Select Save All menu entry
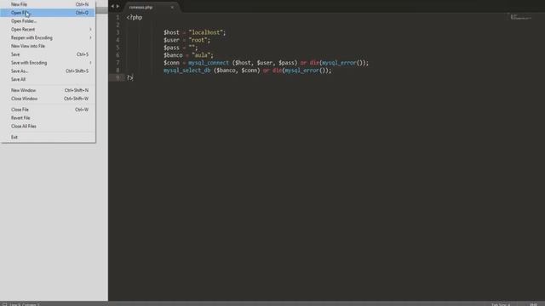545x306 pixels. [x=48, y=79]
